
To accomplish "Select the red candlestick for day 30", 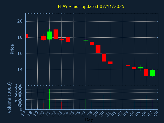I will point(104,57).
